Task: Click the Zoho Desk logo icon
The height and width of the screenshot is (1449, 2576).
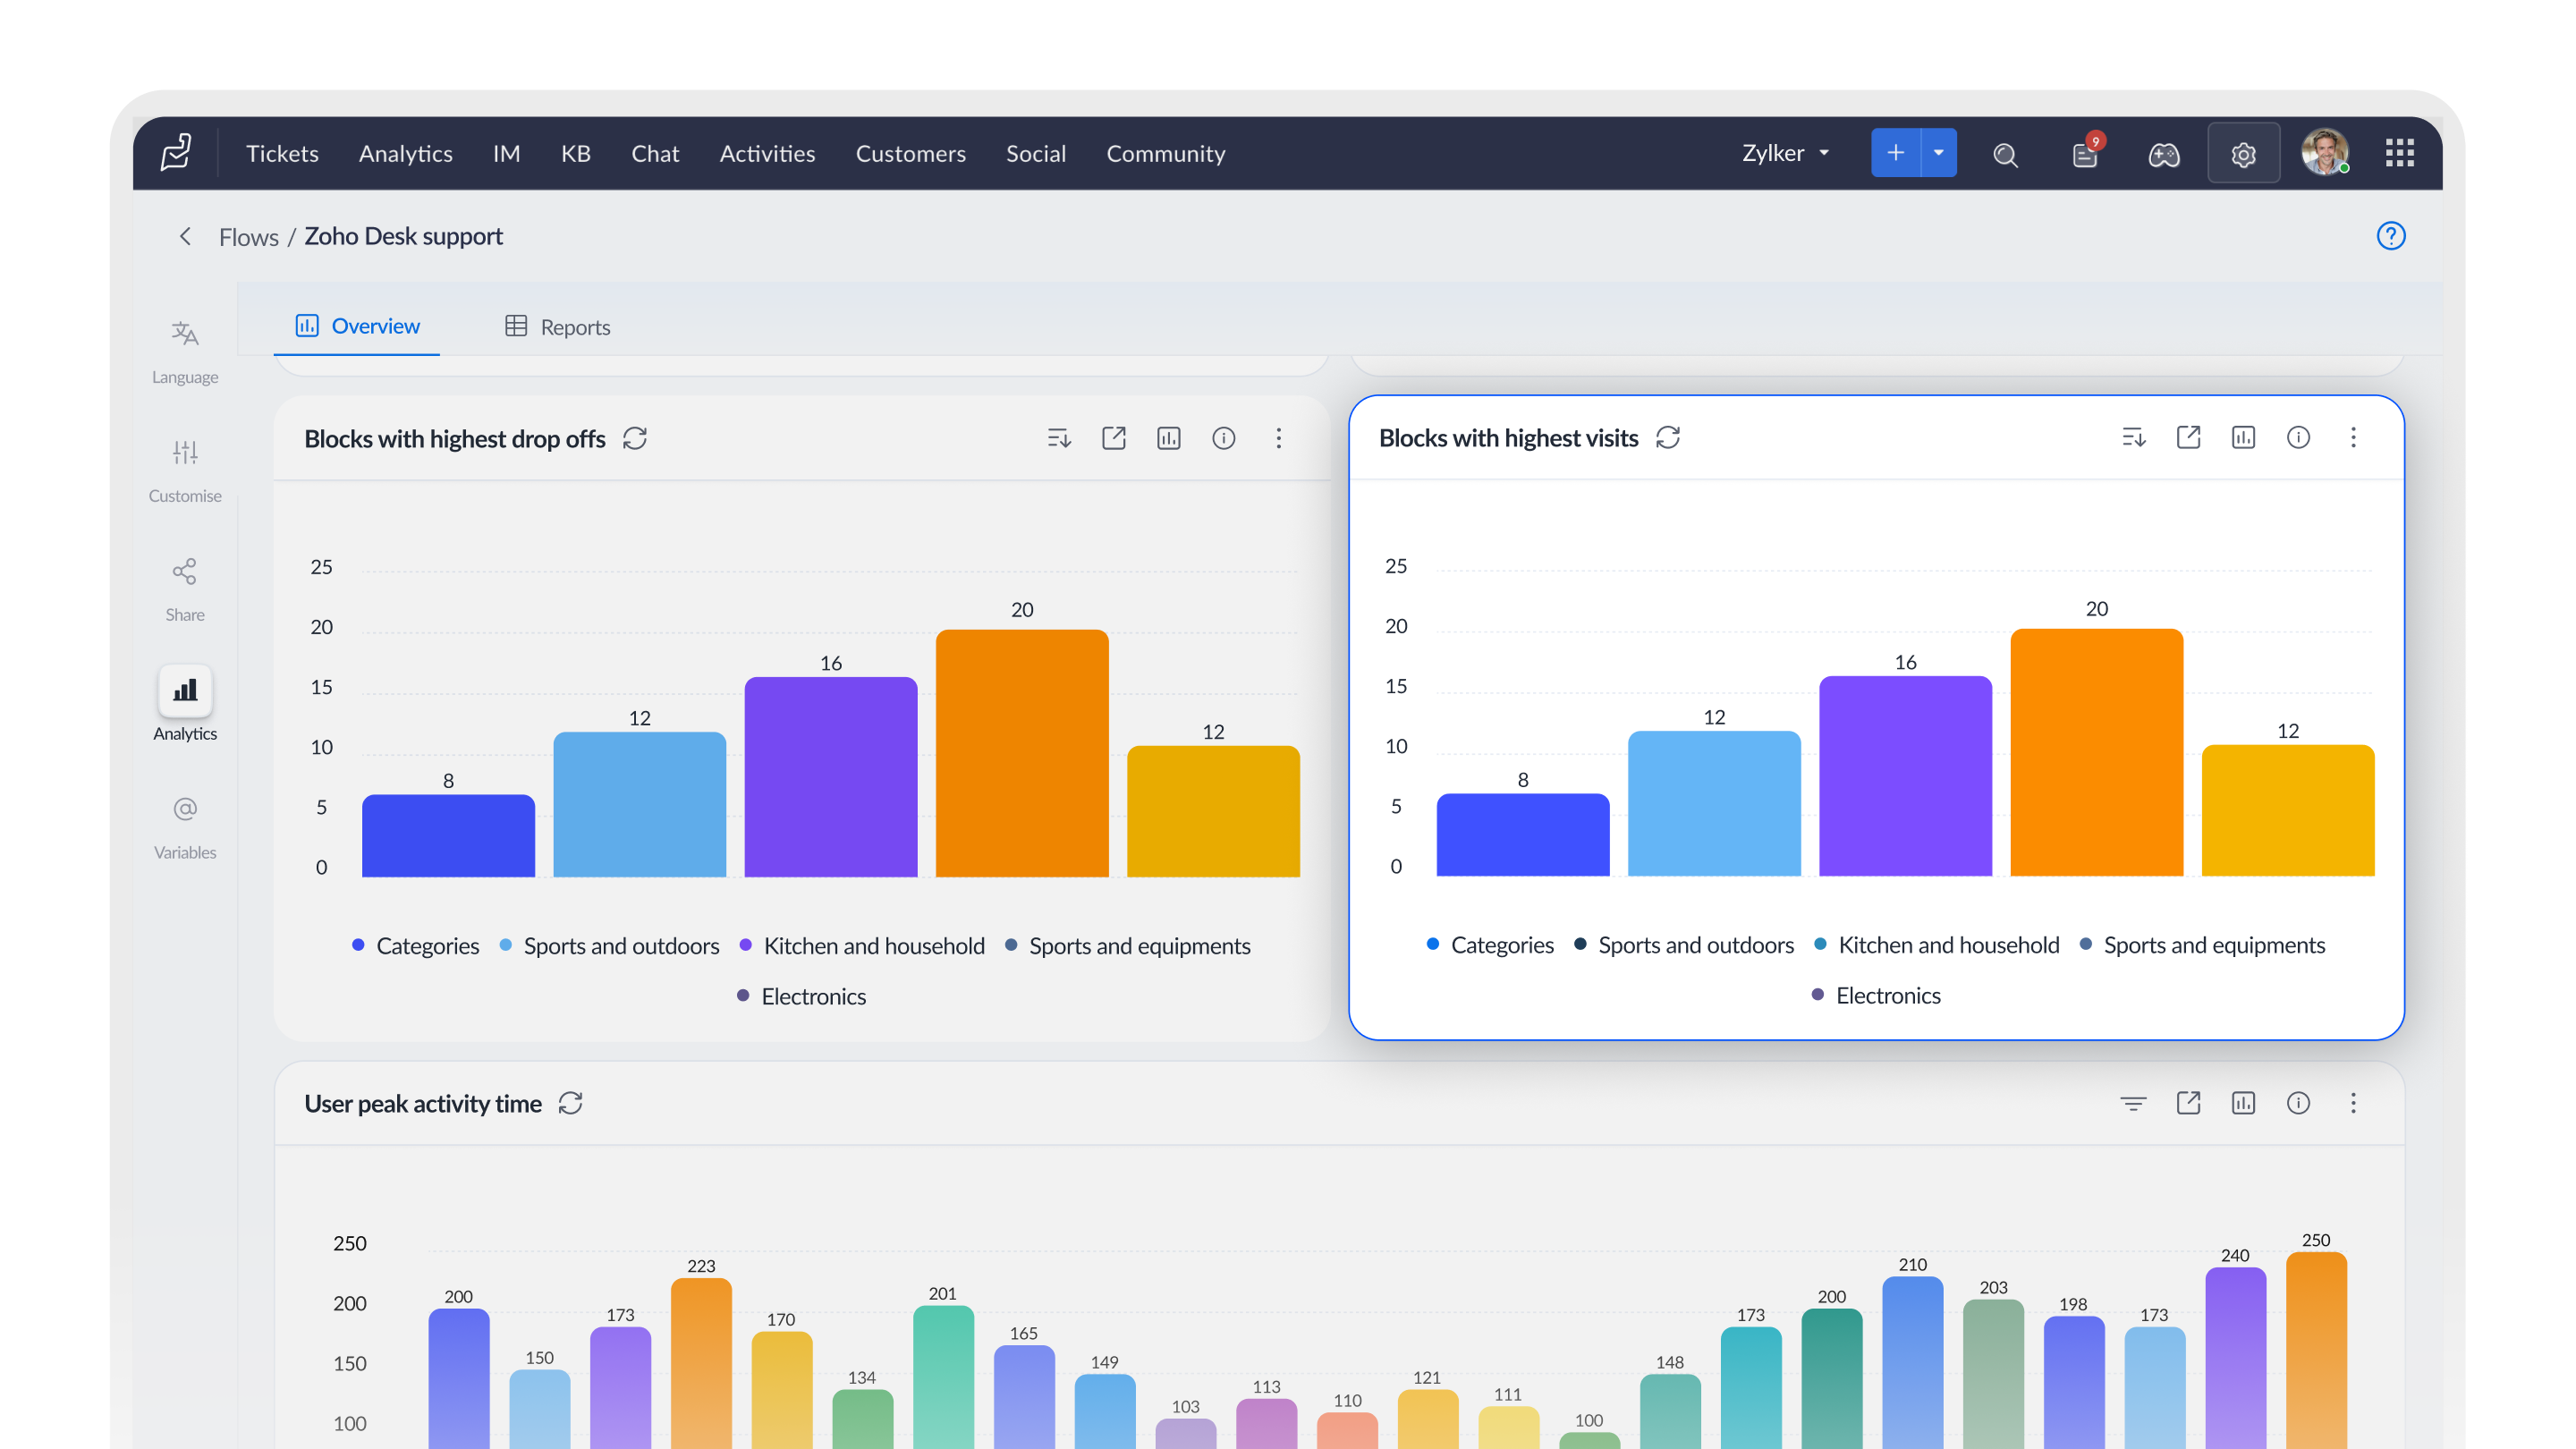Action: [176, 153]
